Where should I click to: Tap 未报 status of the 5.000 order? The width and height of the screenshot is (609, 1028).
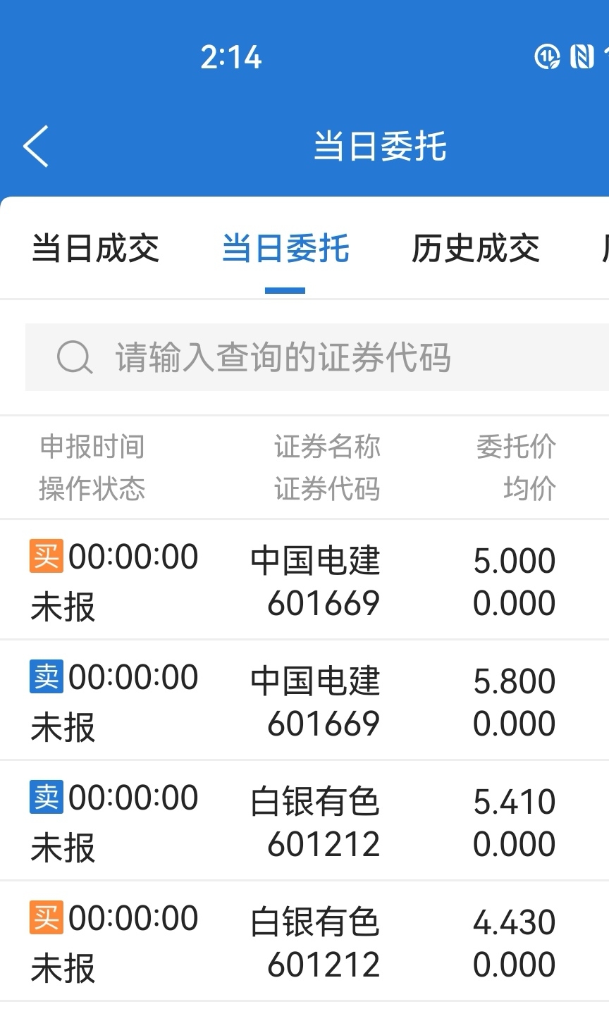63,607
